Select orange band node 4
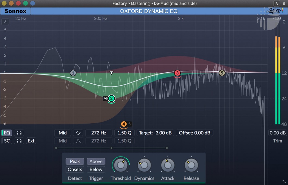This screenshot has height=185, width=288. pos(124,124)
